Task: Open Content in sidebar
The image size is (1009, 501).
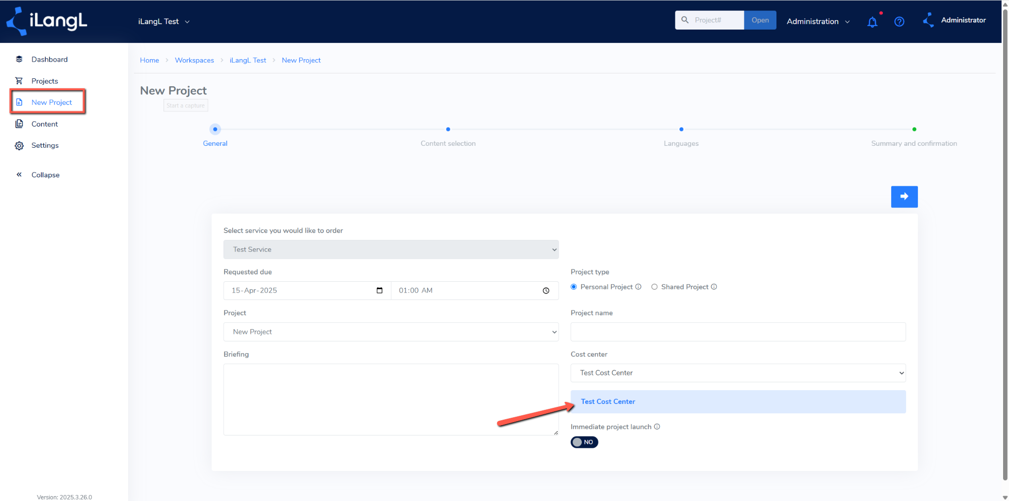Action: coord(45,124)
